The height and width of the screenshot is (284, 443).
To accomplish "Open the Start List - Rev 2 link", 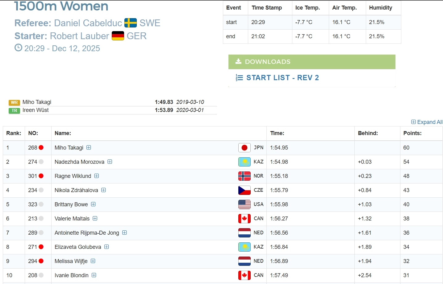I will [x=282, y=78].
